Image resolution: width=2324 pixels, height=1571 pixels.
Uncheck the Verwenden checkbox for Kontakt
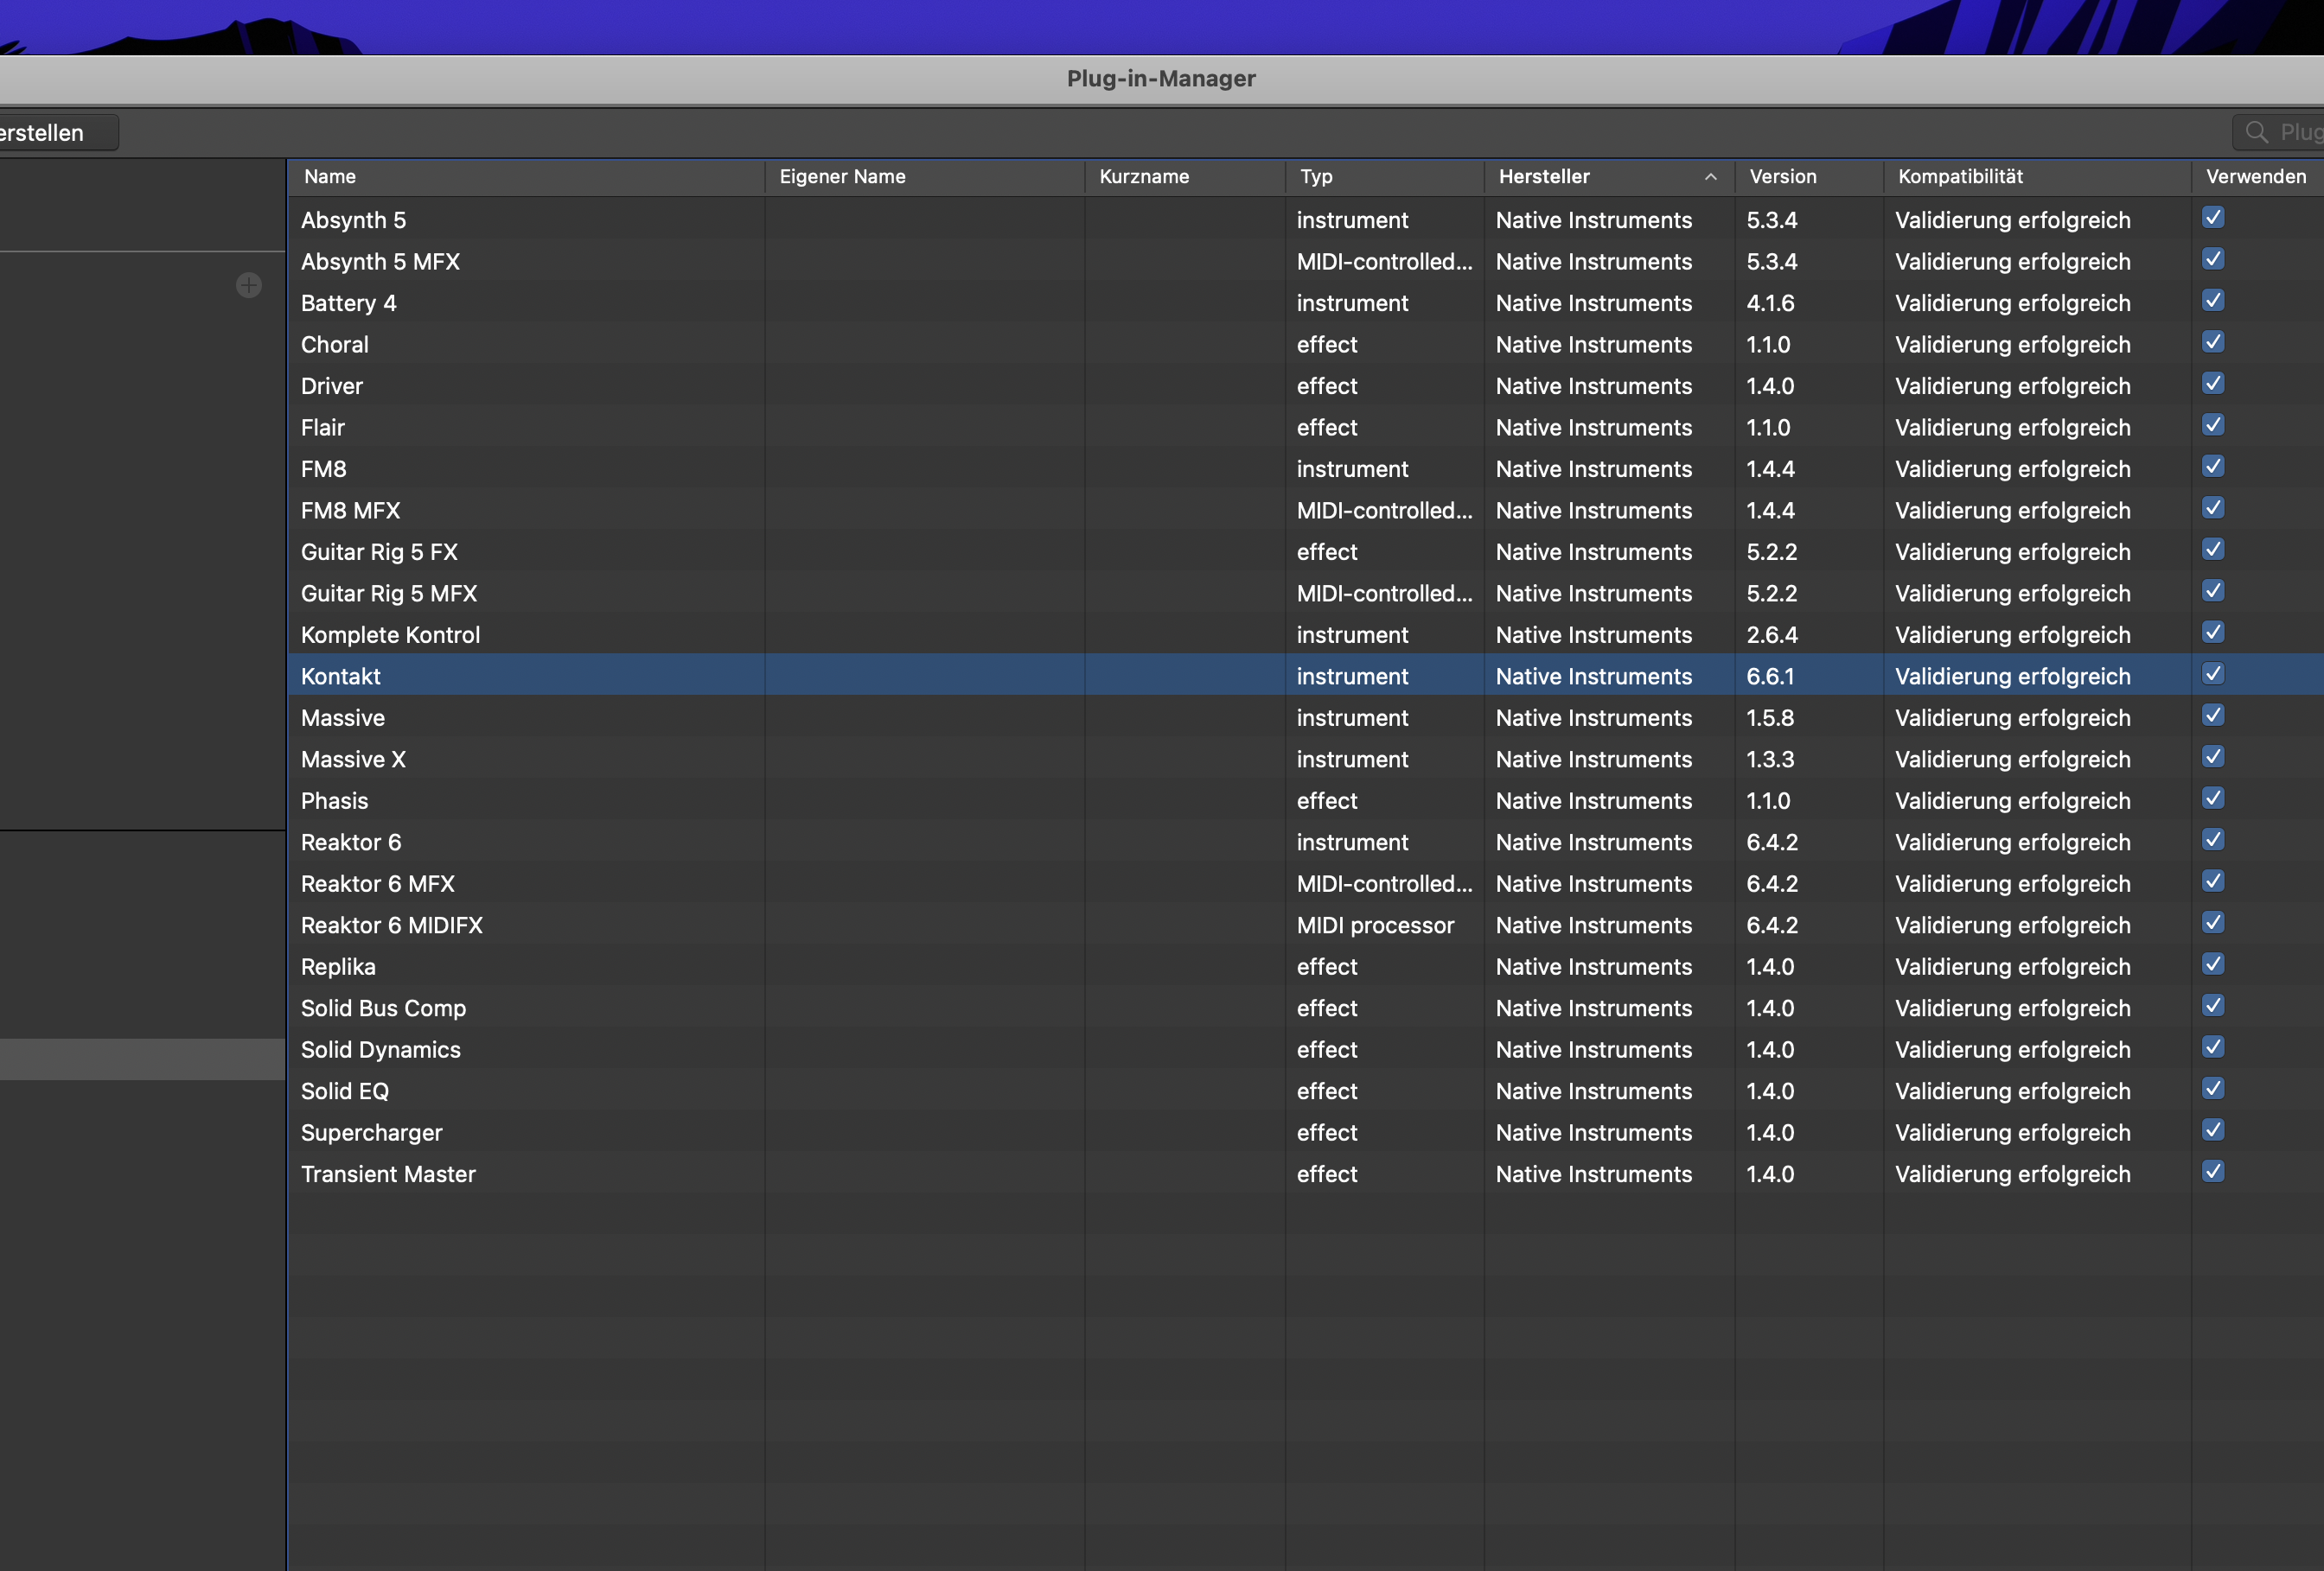(2213, 675)
